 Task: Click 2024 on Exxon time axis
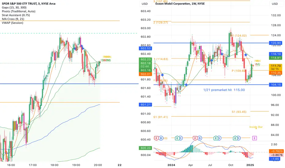point(171,165)
